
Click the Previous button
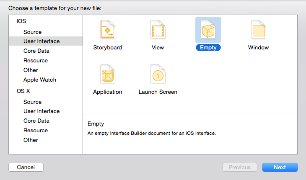[x=240, y=167]
